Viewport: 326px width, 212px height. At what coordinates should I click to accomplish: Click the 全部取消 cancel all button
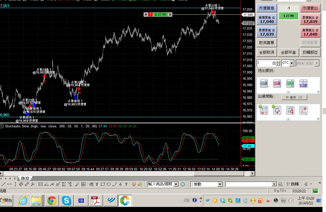click(267, 52)
